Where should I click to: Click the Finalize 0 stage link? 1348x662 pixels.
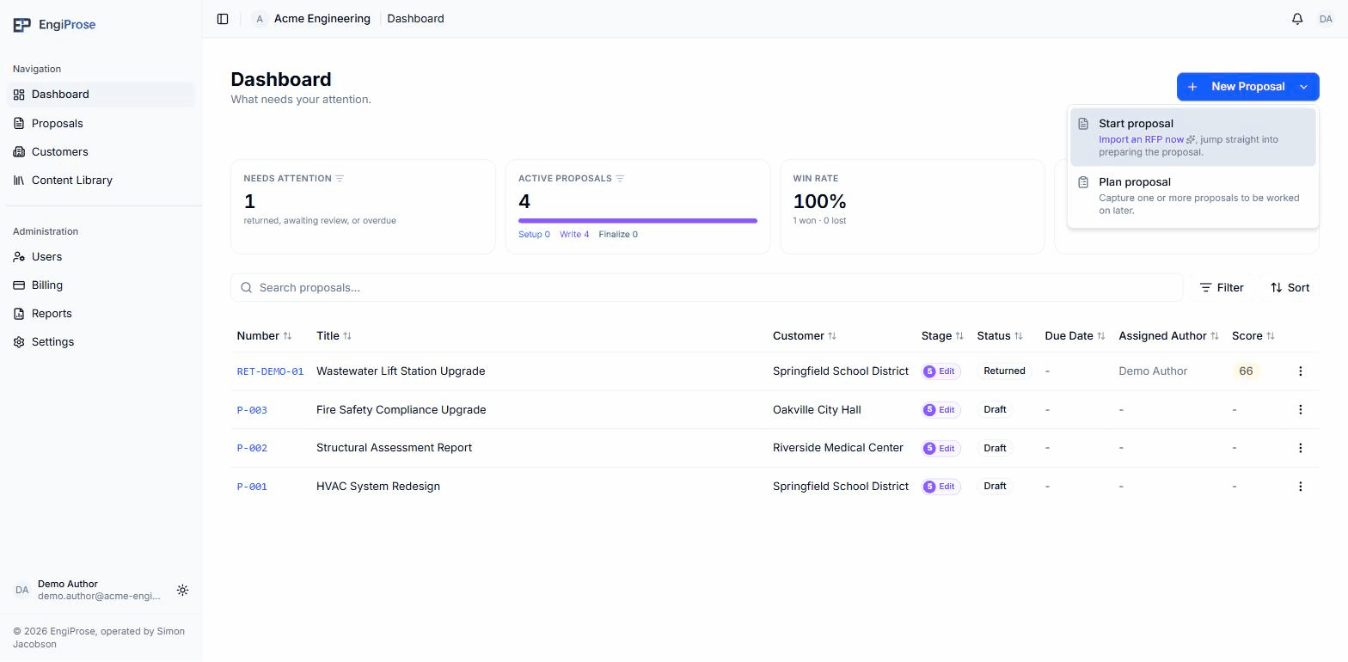618,235
